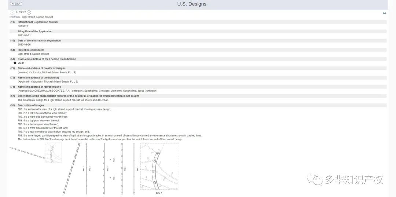Screen dimensions: 396x197
Task: Select Description of images heading
Action: point(31,105)
